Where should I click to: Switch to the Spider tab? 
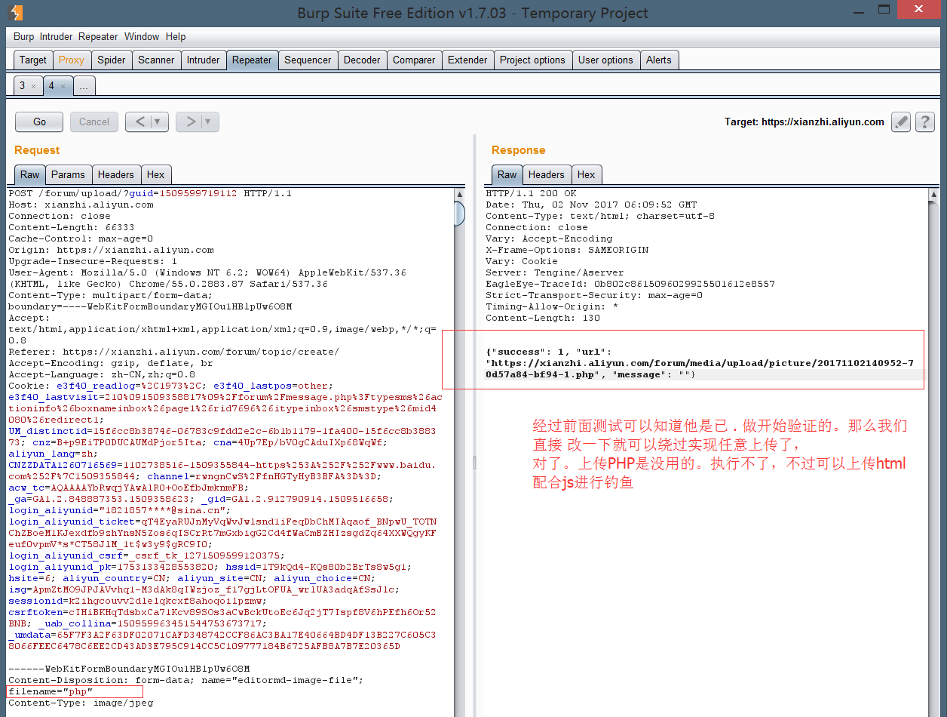[112, 60]
